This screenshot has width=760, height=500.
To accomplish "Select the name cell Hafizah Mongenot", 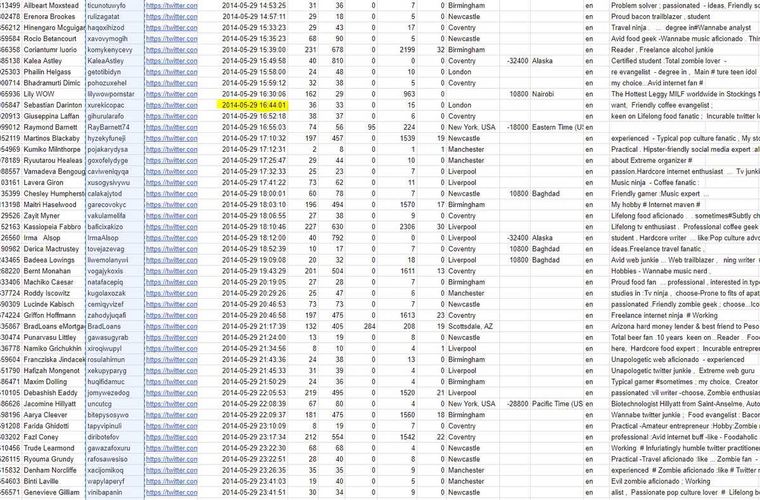I will point(53,371).
